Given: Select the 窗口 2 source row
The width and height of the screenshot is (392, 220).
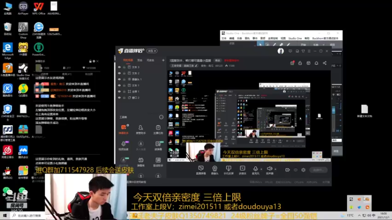Looking at the screenshot, I should coord(141,97).
